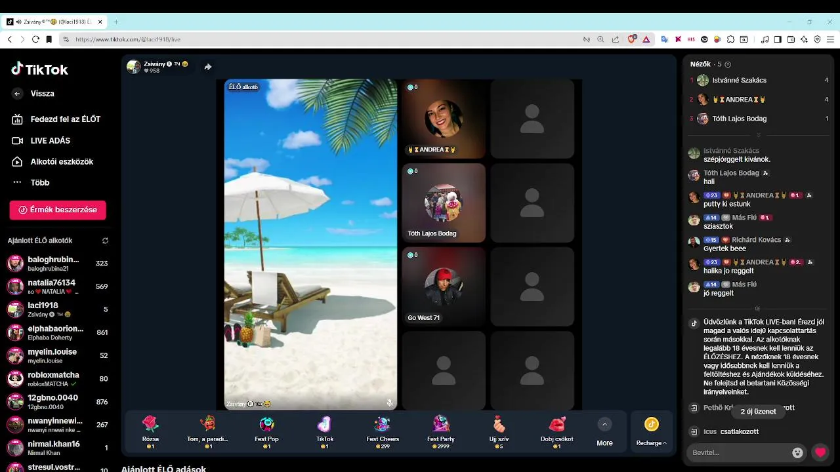This screenshot has height=472, width=840.
Task: Send Fest Party gift
Action: [441, 431]
